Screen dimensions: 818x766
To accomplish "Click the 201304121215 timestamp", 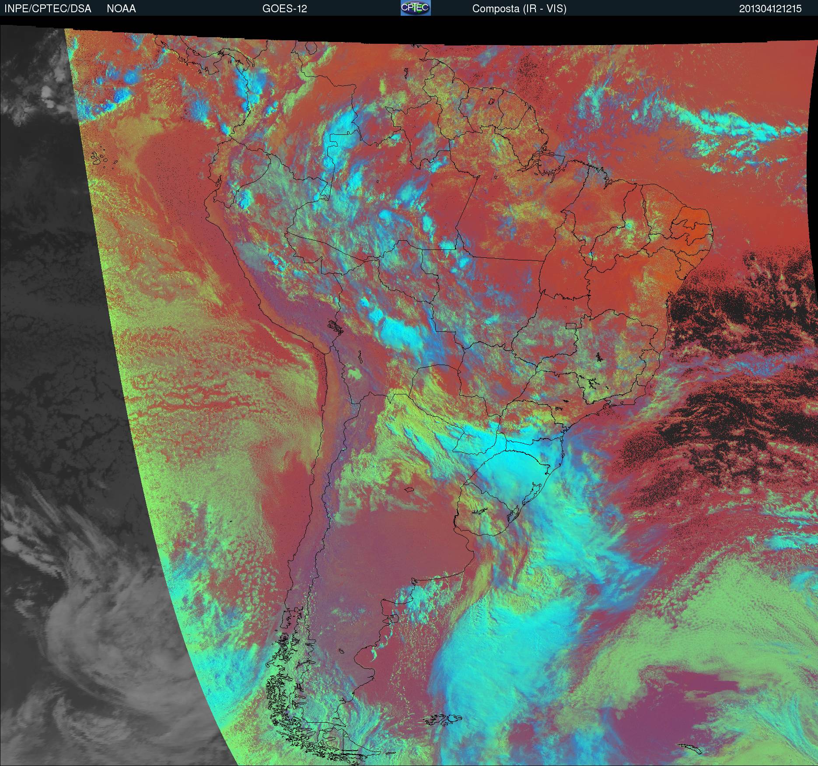I will (x=770, y=9).
